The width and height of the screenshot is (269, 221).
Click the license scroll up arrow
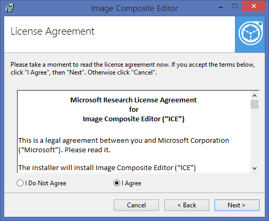point(254,96)
